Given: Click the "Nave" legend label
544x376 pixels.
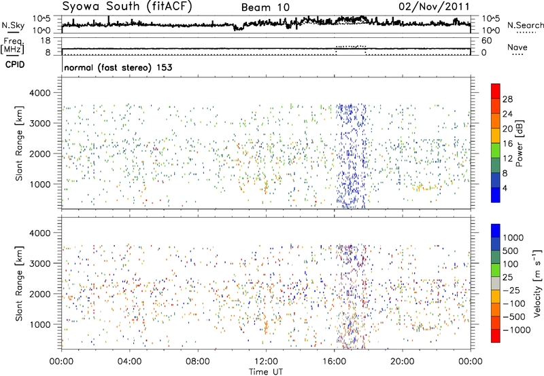Looking at the screenshot, I should 517,48.
